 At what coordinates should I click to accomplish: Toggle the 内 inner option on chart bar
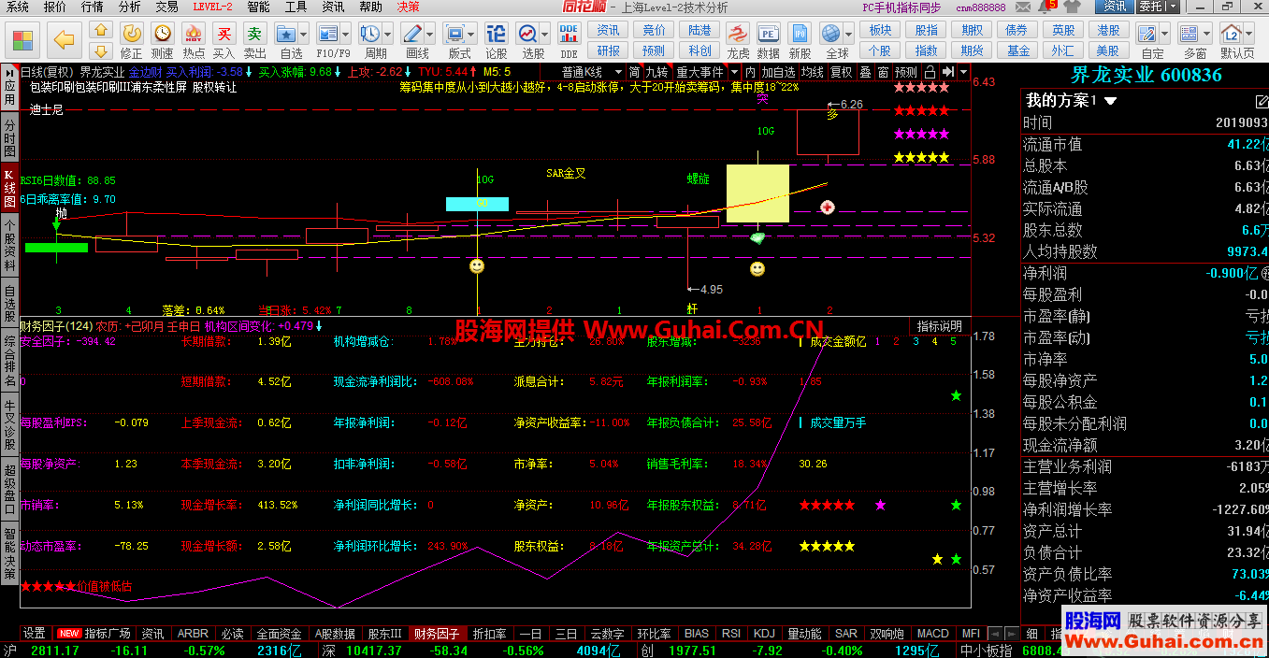coord(750,72)
